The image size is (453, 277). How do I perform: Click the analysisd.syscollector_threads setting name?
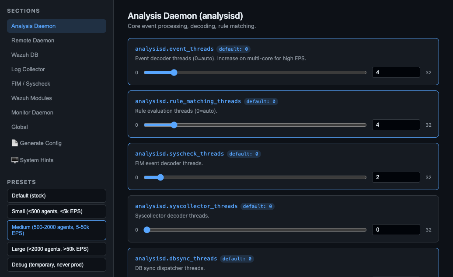pyautogui.click(x=186, y=206)
